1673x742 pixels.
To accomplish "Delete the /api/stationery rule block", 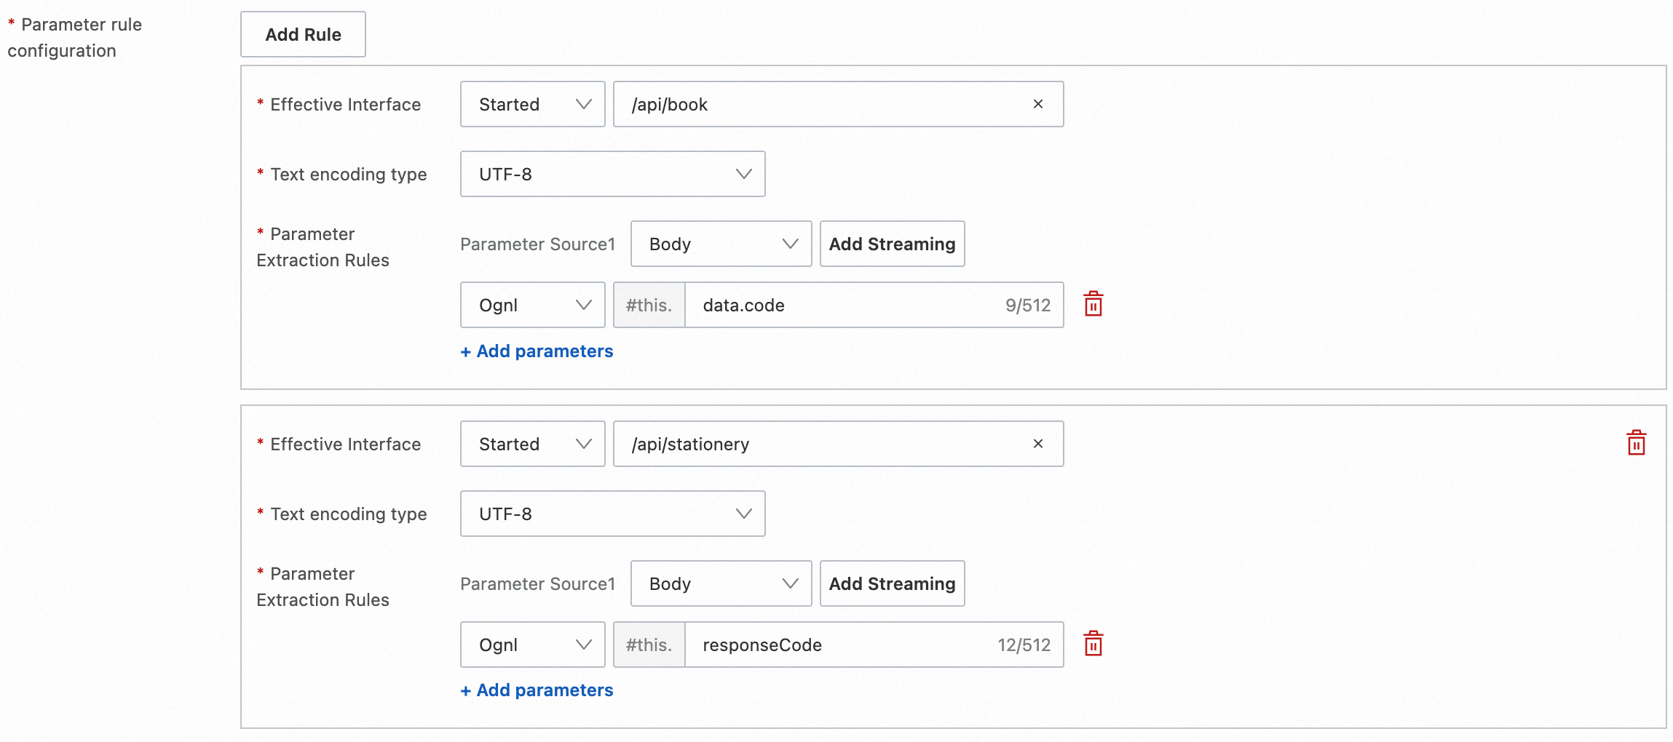I will (x=1636, y=443).
